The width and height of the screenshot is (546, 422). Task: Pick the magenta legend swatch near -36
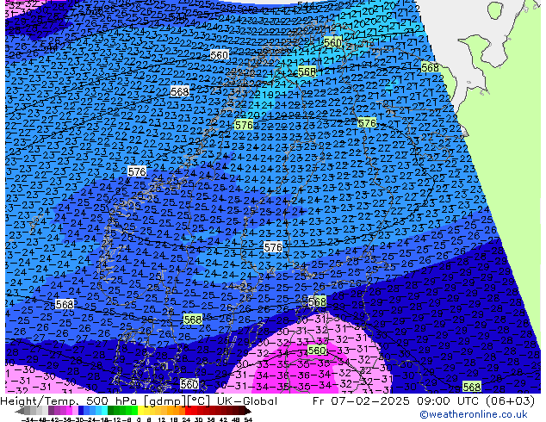click(x=69, y=411)
